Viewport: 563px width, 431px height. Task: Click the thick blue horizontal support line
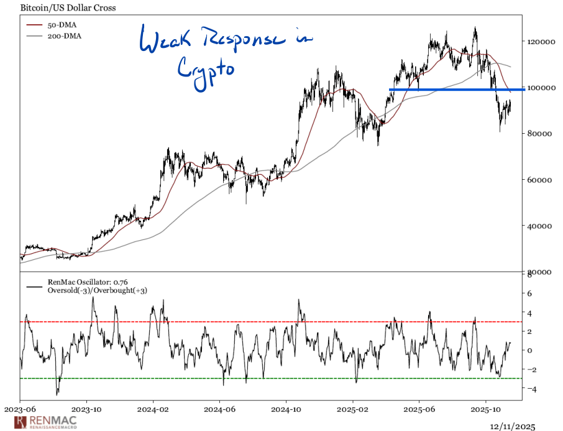click(x=457, y=90)
